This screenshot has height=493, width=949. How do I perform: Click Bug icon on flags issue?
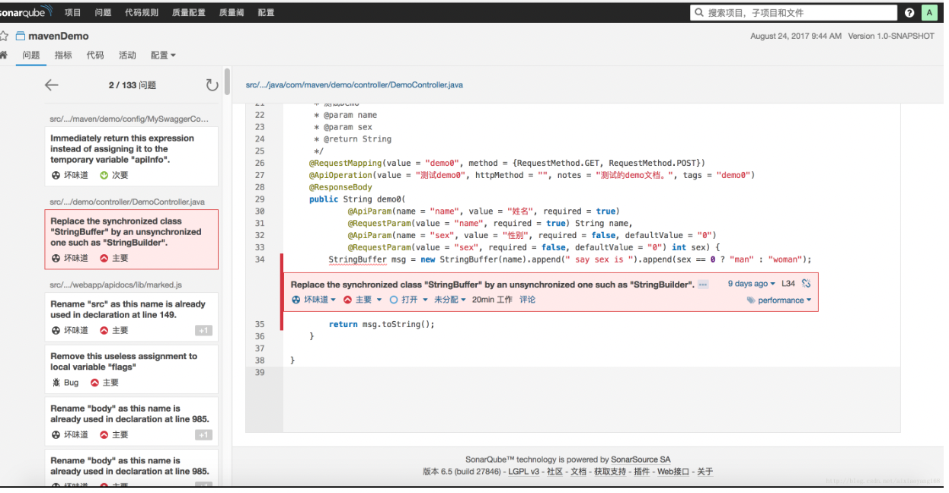56,383
